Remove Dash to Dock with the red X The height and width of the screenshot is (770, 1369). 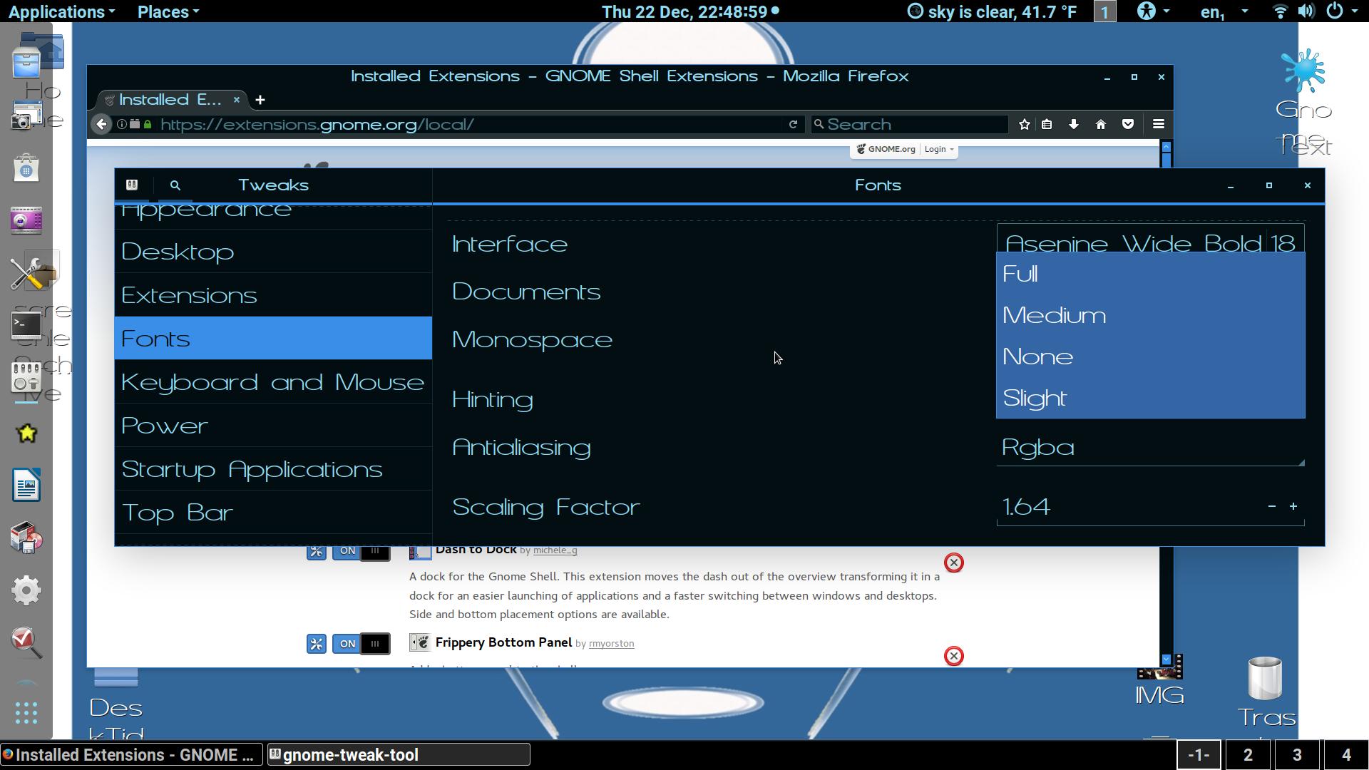click(953, 563)
